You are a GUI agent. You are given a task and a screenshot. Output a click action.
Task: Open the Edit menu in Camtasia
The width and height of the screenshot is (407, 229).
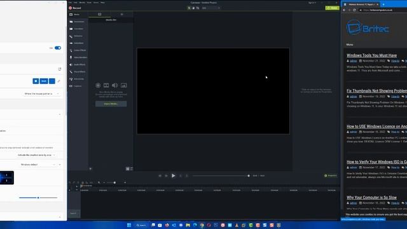click(x=76, y=3)
